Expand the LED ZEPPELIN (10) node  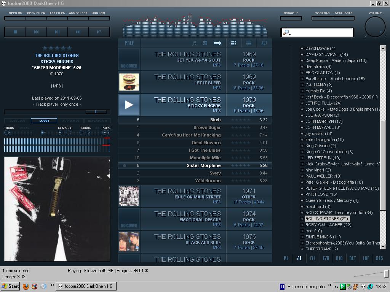click(302, 158)
